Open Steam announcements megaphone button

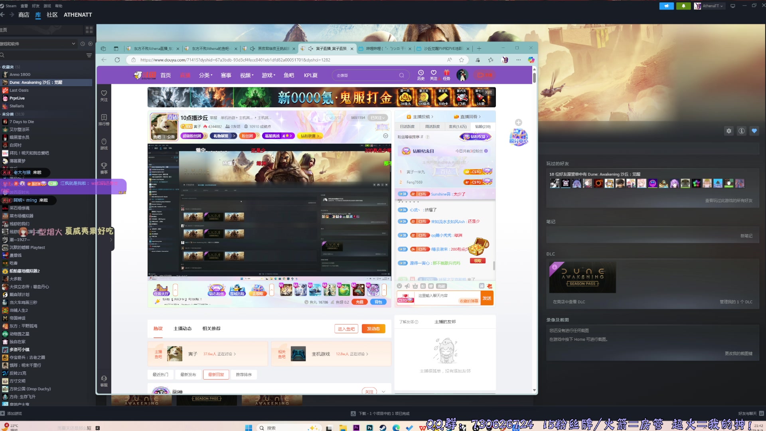(667, 6)
